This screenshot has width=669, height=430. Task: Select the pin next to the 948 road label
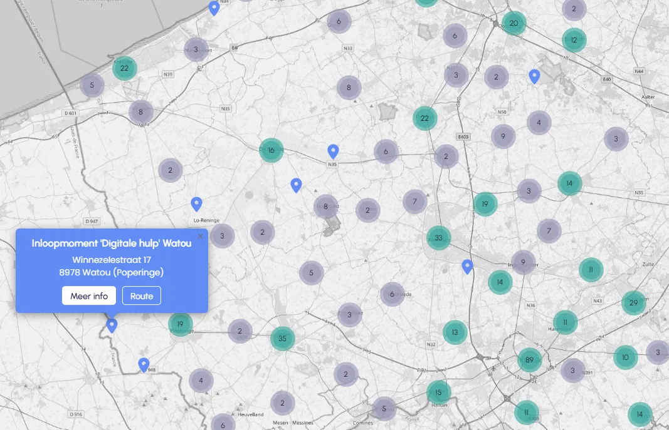(144, 364)
